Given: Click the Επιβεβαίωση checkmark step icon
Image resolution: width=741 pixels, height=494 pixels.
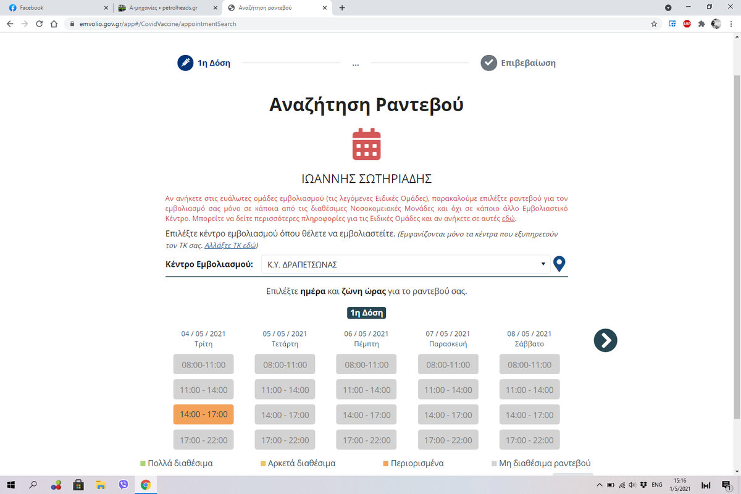Looking at the screenshot, I should [x=489, y=63].
